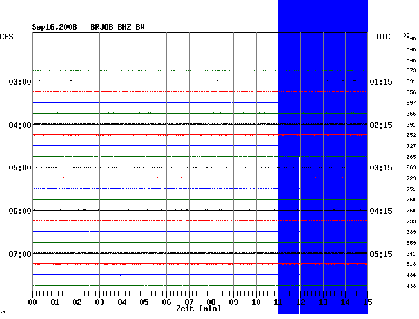Click the 05 minute axis tick label

point(144,302)
